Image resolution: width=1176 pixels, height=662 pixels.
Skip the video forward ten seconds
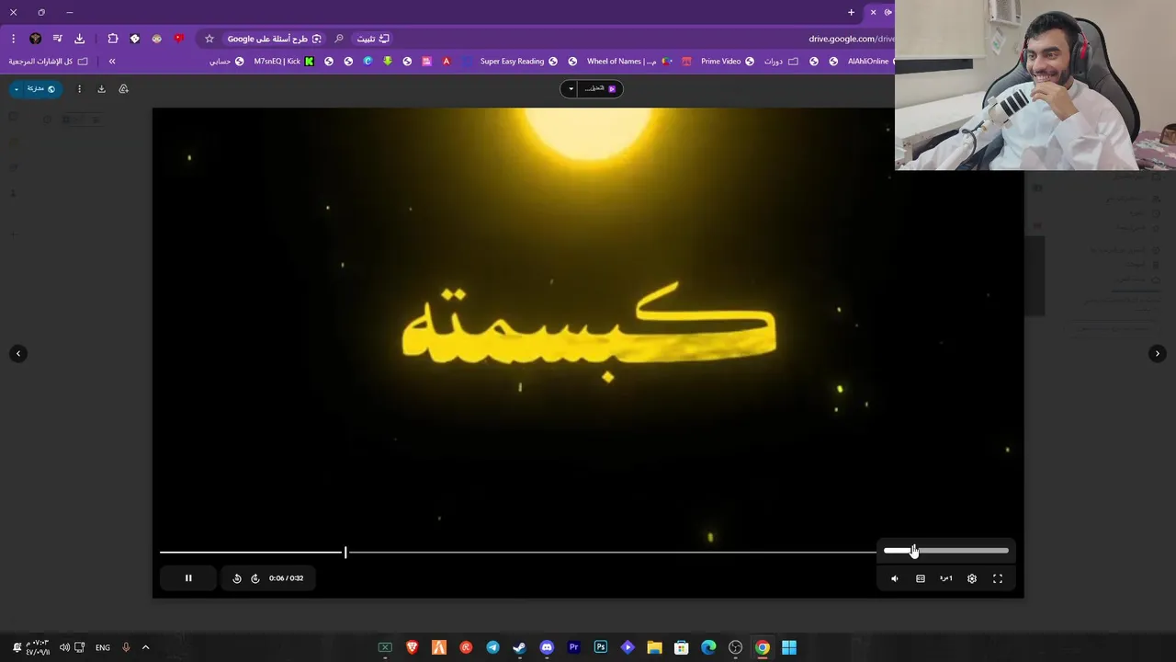click(255, 578)
